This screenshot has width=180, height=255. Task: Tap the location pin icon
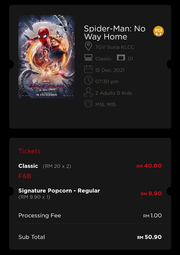coord(88,46)
